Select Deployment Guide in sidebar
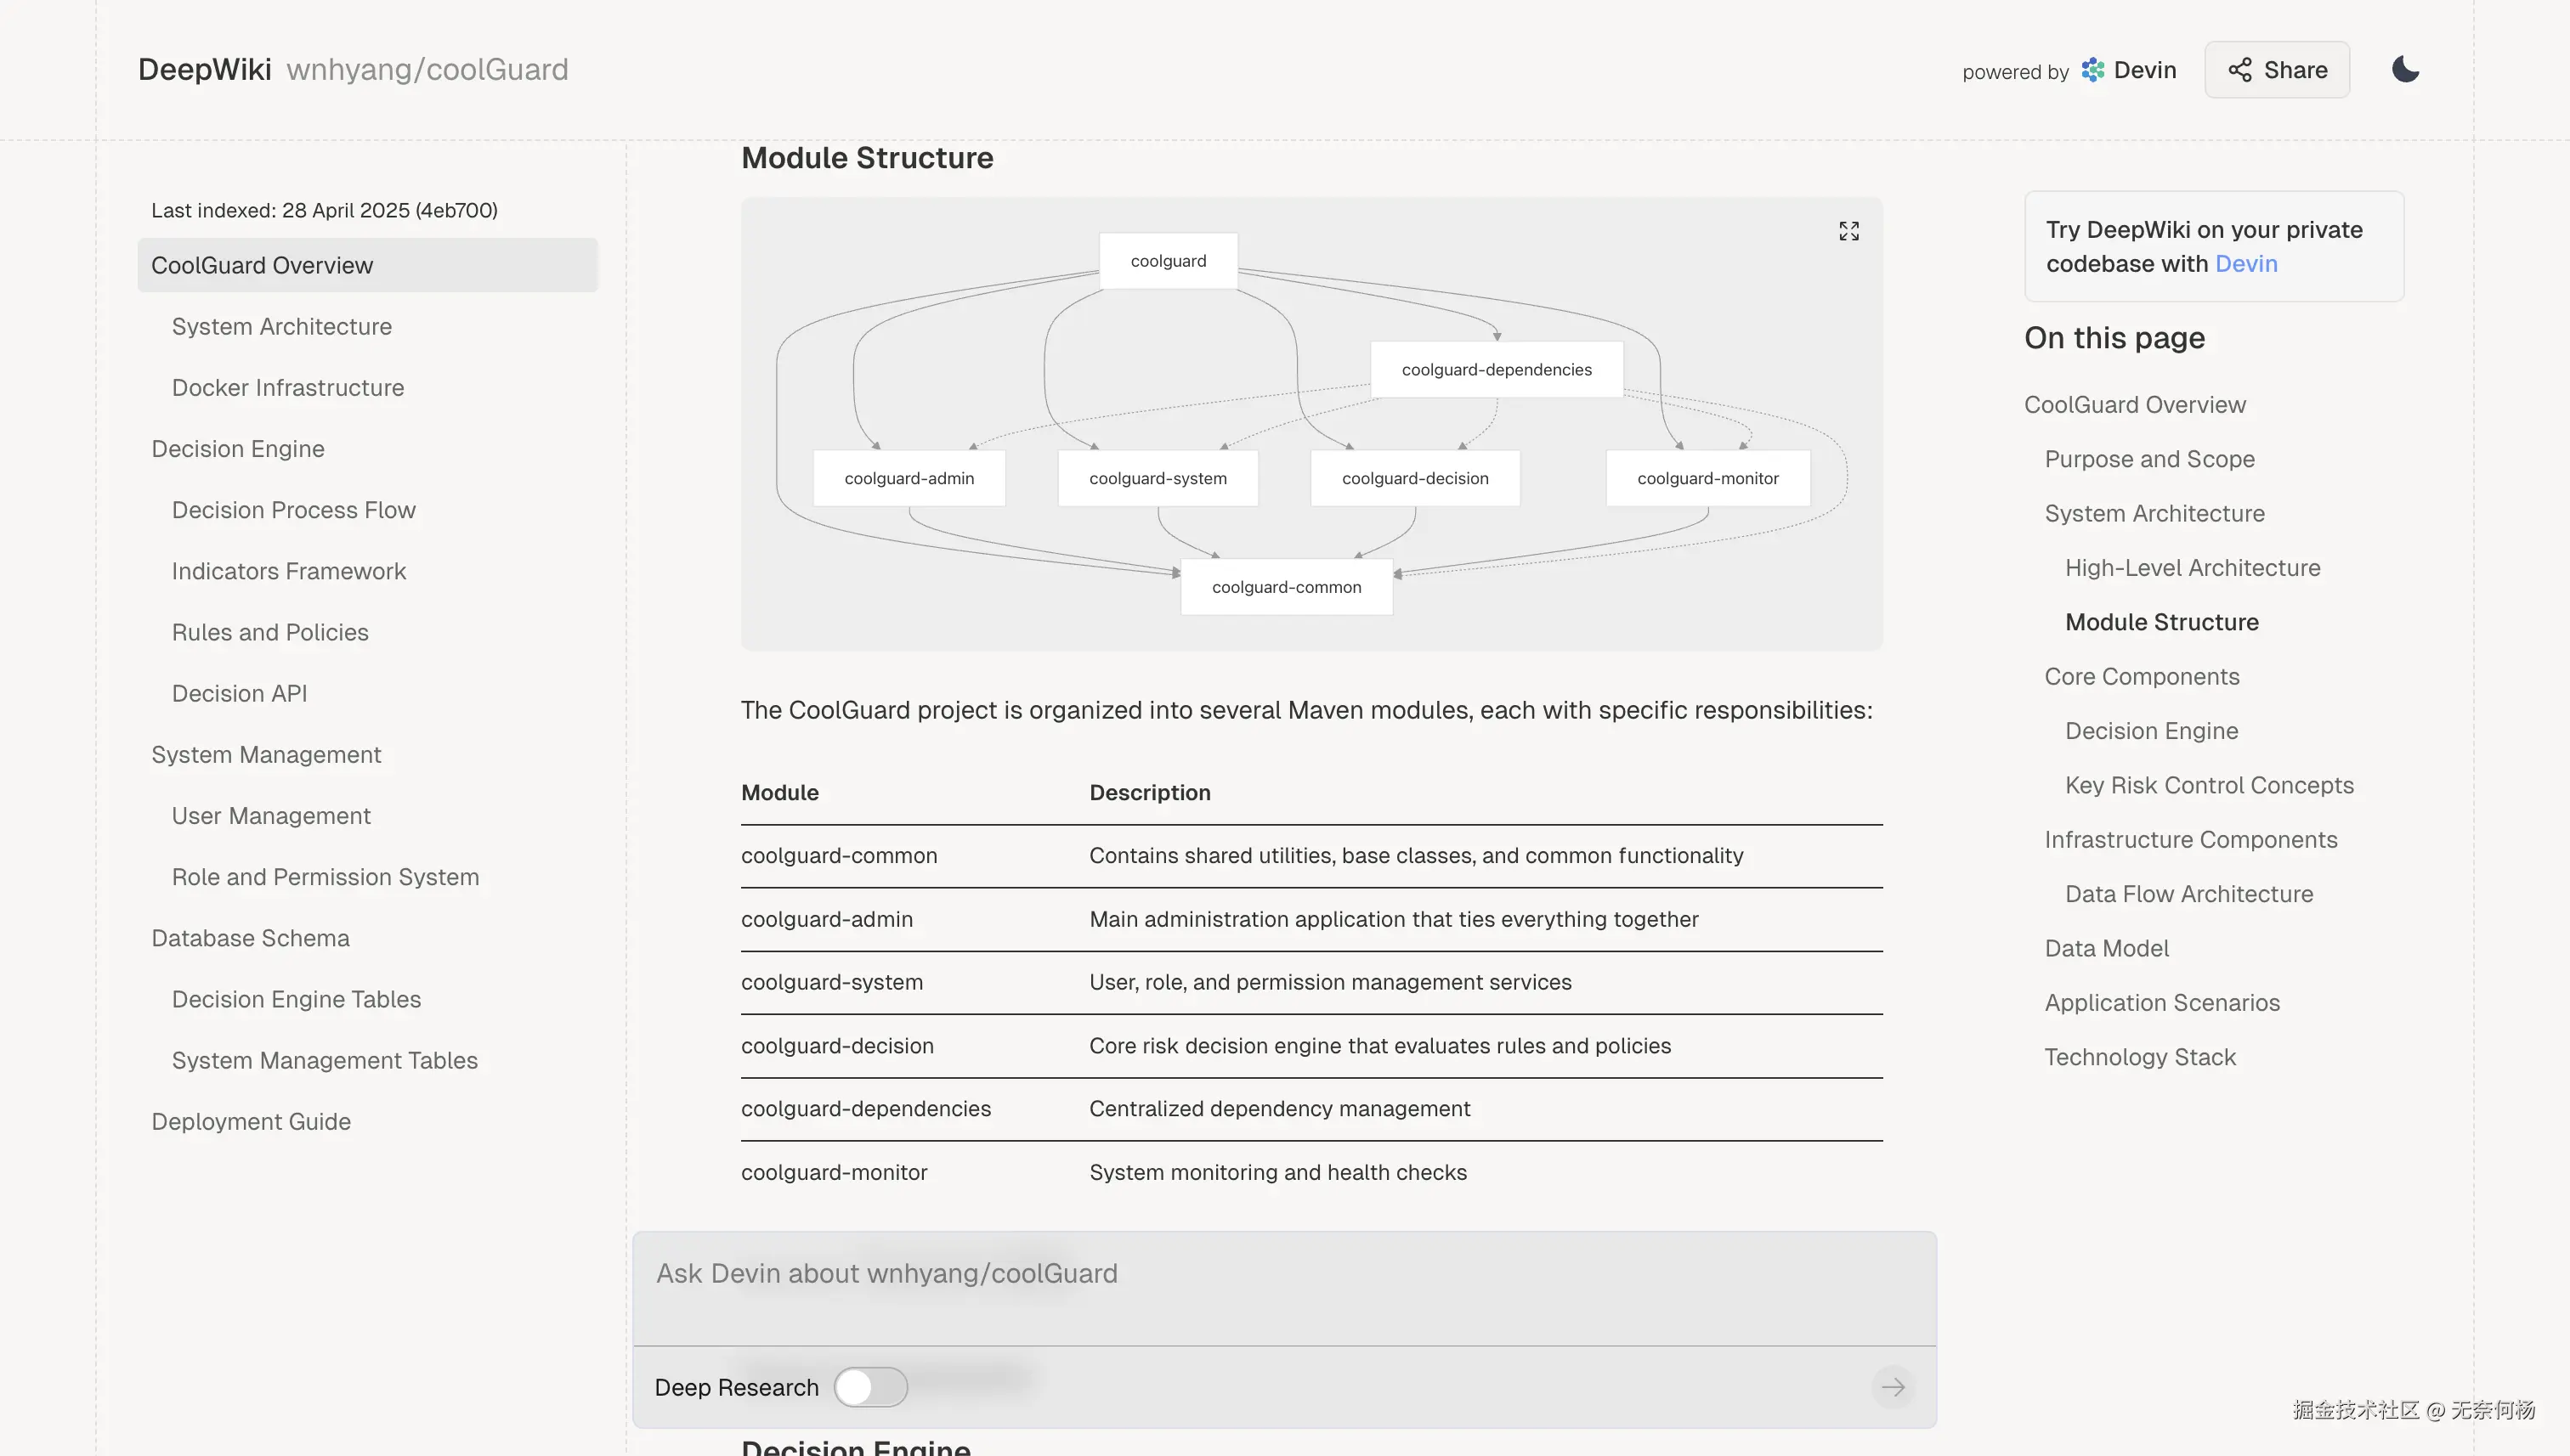 251,1122
